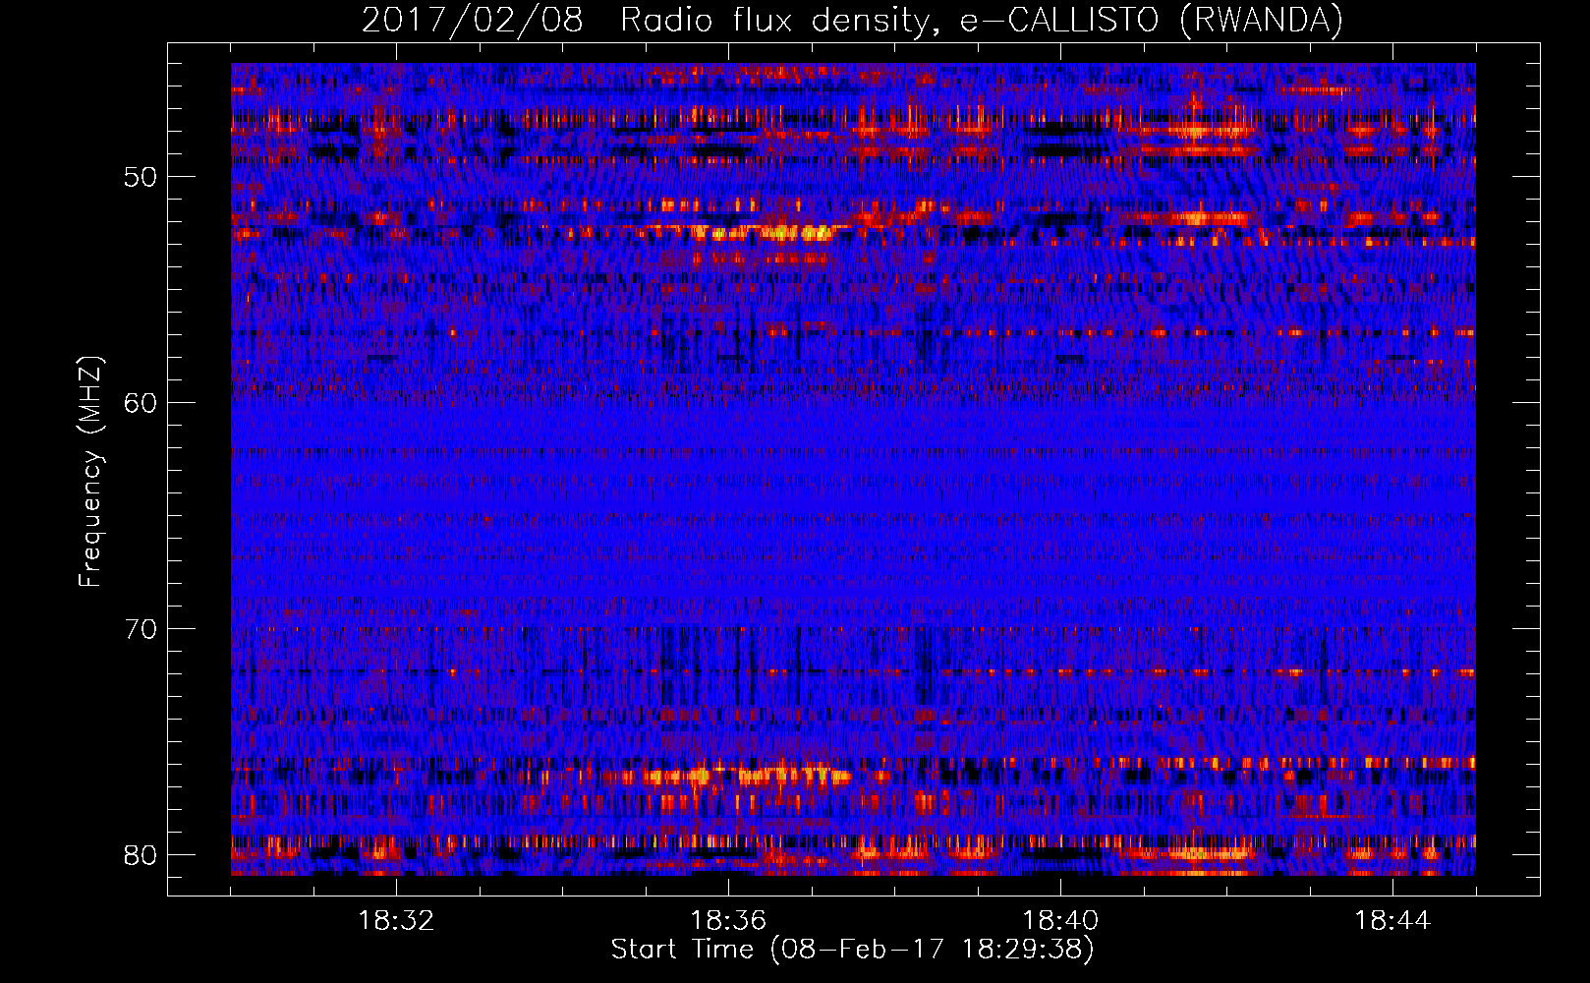Click the 18:40 time tick label

pos(1060,921)
